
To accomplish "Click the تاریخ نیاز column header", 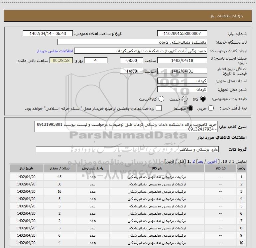I will pos(26,168).
